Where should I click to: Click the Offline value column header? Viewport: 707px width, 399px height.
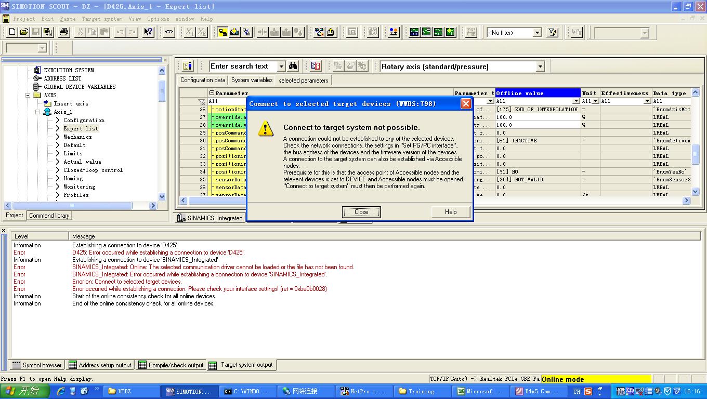click(538, 93)
